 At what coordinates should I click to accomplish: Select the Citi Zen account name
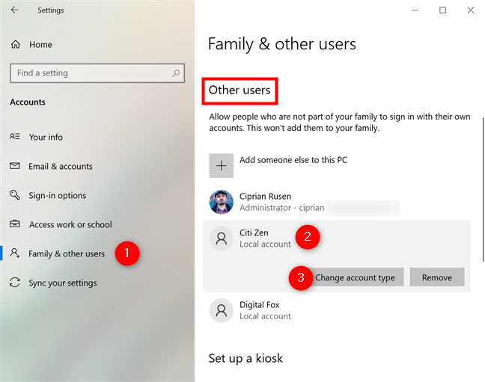click(254, 232)
